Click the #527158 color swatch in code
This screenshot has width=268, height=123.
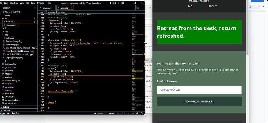click(x=72, y=71)
